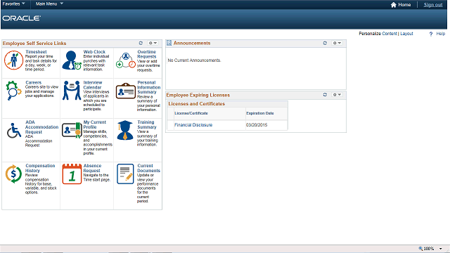The image size is (450, 253).
Task: Expand the zoom level dropdown arrow
Action: 441,249
